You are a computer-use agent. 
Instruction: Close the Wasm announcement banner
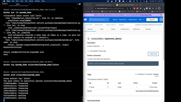tap(161, 15)
